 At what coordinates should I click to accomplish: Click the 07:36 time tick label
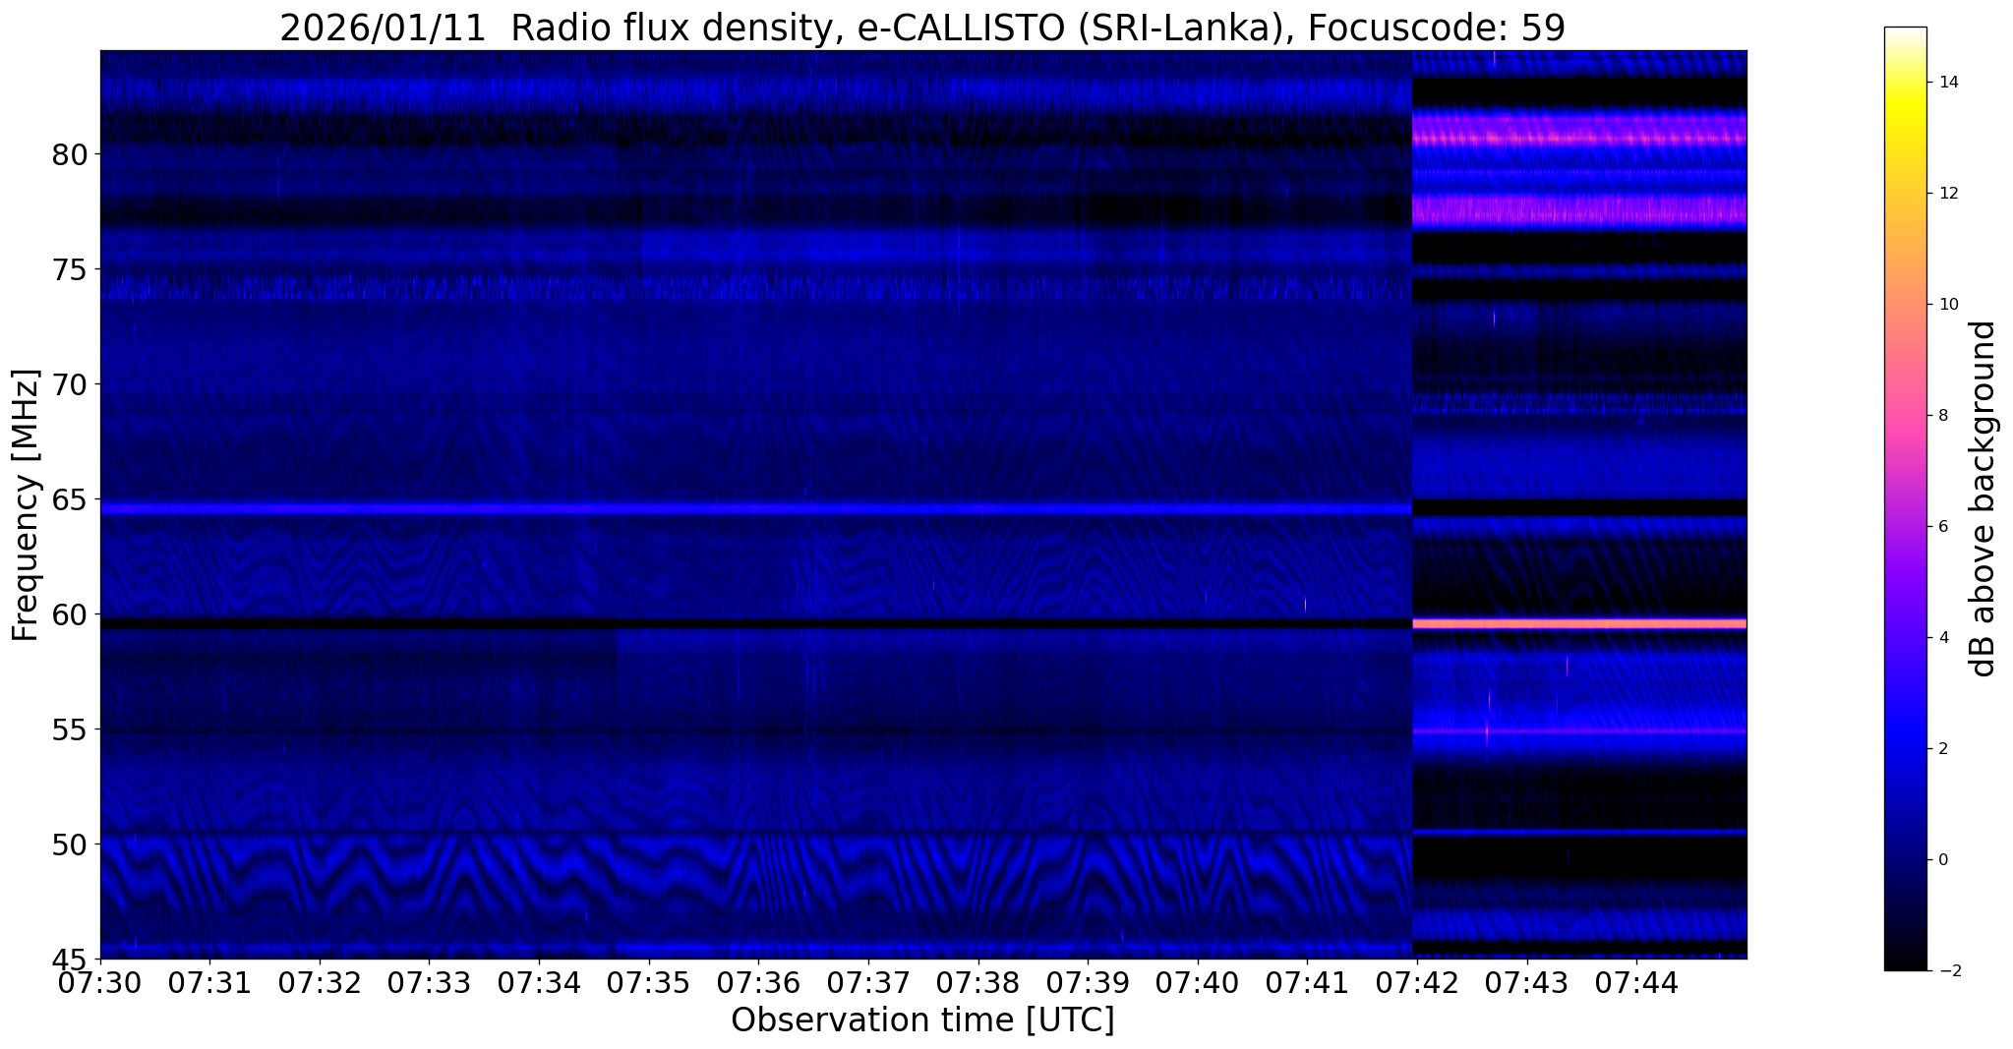point(758,982)
